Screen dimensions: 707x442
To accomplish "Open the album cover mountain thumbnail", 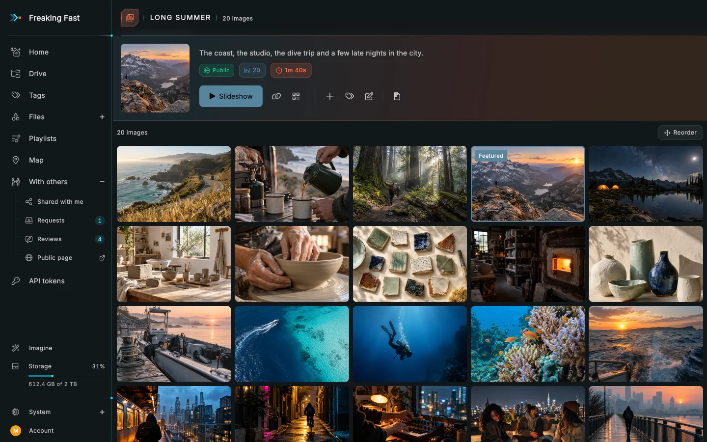I will click(155, 78).
